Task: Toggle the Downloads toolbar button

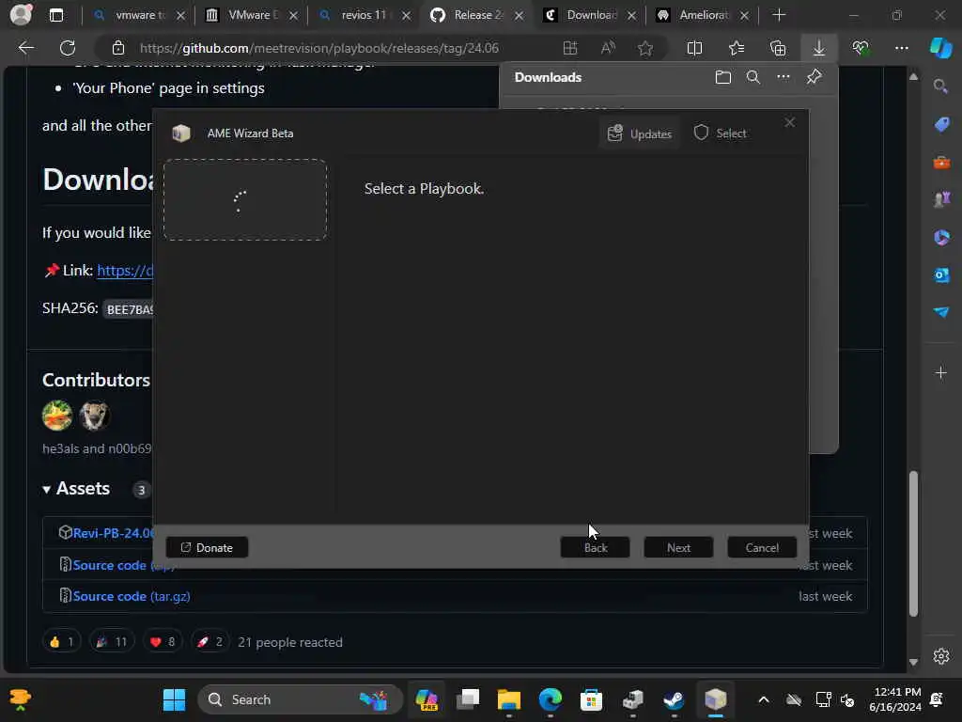Action: pyautogui.click(x=819, y=48)
